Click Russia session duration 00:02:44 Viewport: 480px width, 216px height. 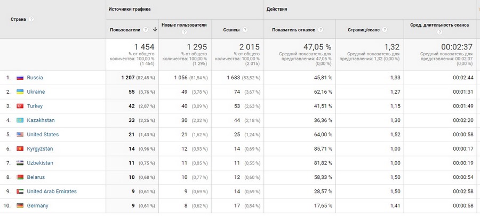click(x=463, y=78)
